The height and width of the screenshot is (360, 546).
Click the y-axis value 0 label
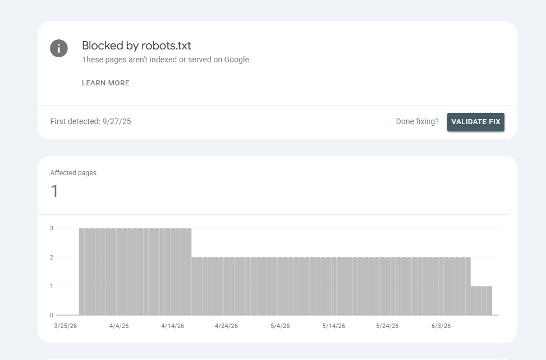tap(52, 315)
